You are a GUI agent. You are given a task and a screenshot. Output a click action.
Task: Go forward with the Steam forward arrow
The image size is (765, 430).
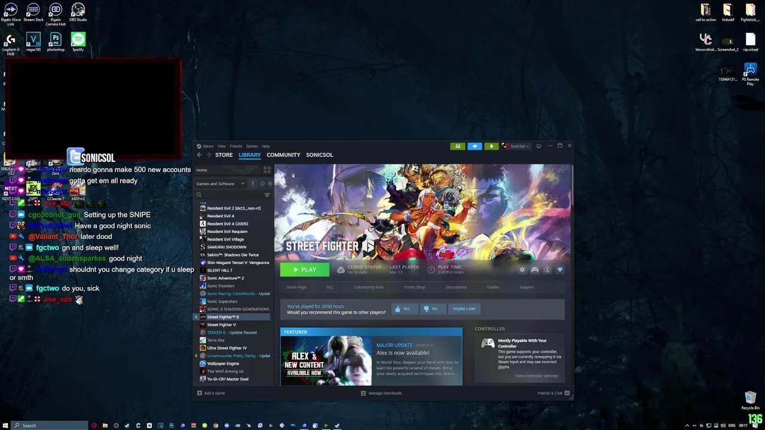pyautogui.click(x=209, y=155)
